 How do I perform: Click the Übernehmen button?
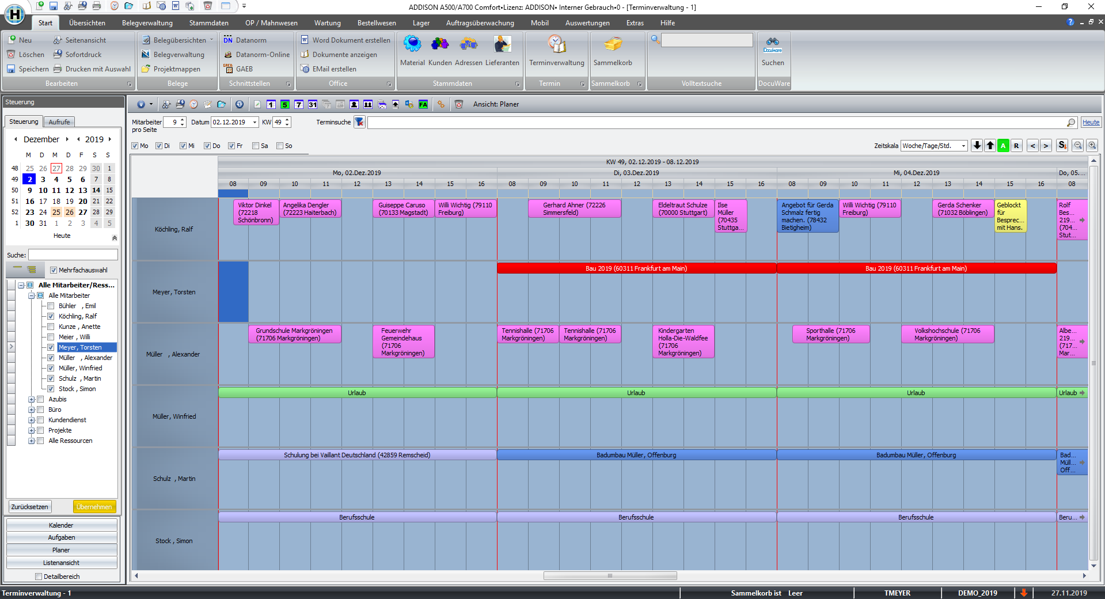[x=94, y=507]
